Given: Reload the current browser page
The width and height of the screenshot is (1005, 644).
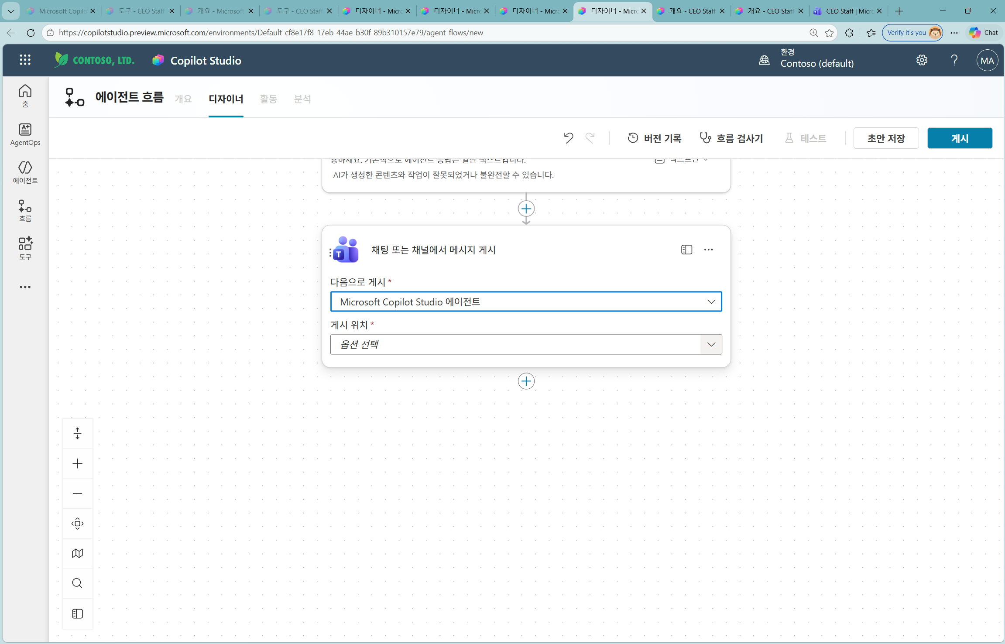Looking at the screenshot, I should coord(31,33).
